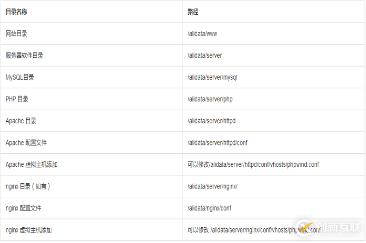
Task: Select the 网站目录 cell
Action: click(16, 34)
